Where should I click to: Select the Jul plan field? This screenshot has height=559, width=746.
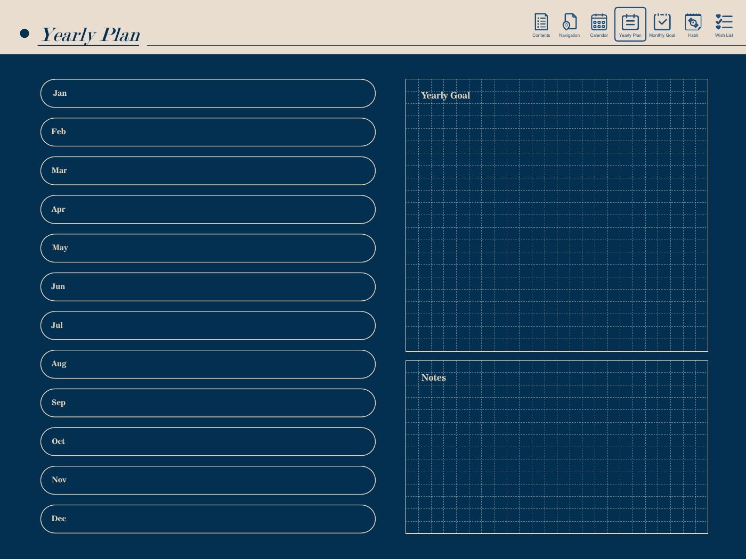coord(208,325)
